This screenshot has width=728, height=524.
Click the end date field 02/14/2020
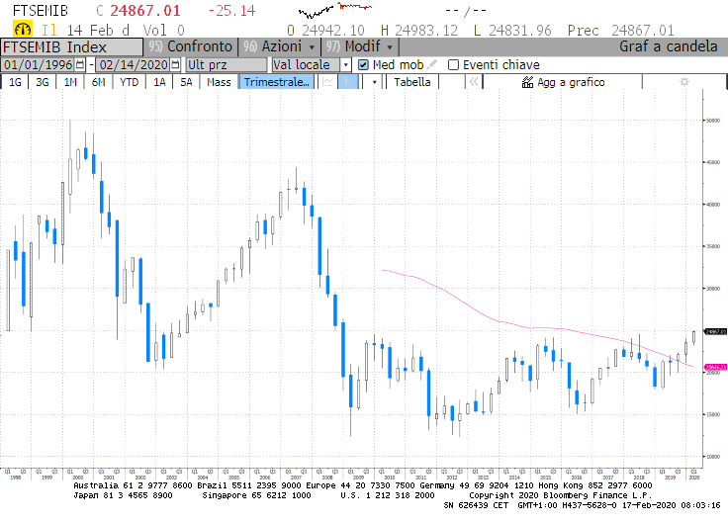click(133, 64)
